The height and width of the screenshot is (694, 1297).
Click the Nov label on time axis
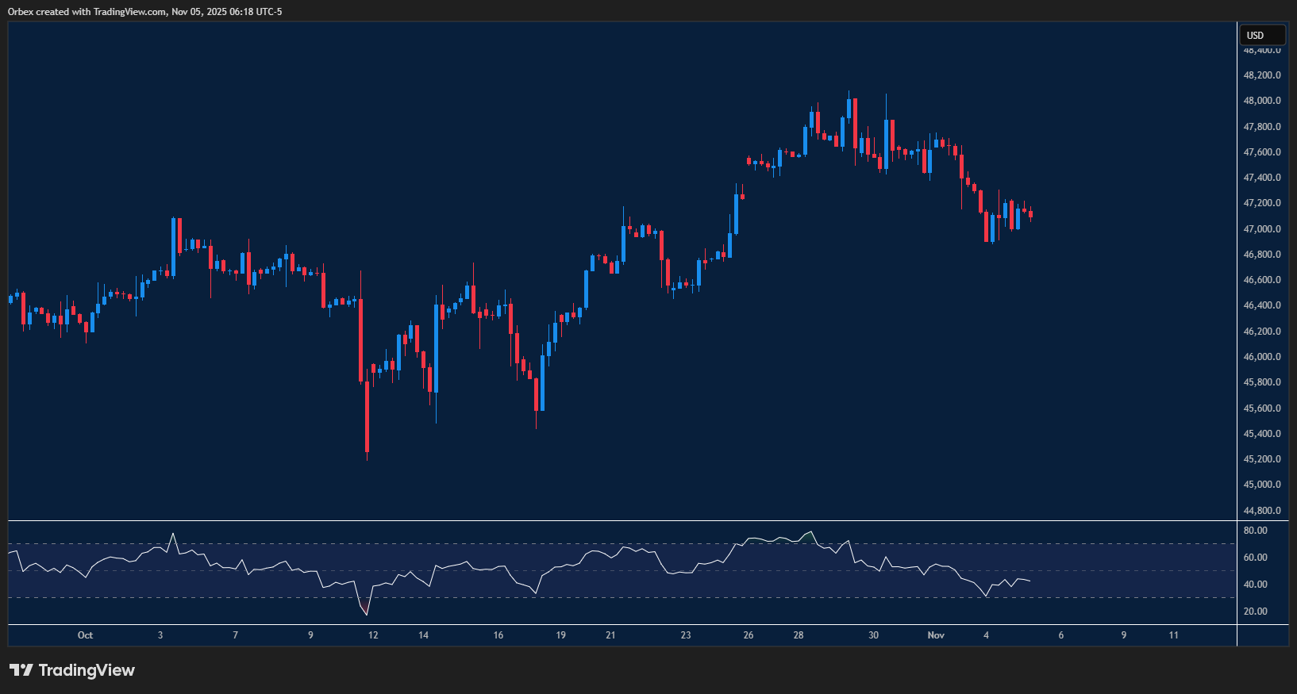click(936, 635)
